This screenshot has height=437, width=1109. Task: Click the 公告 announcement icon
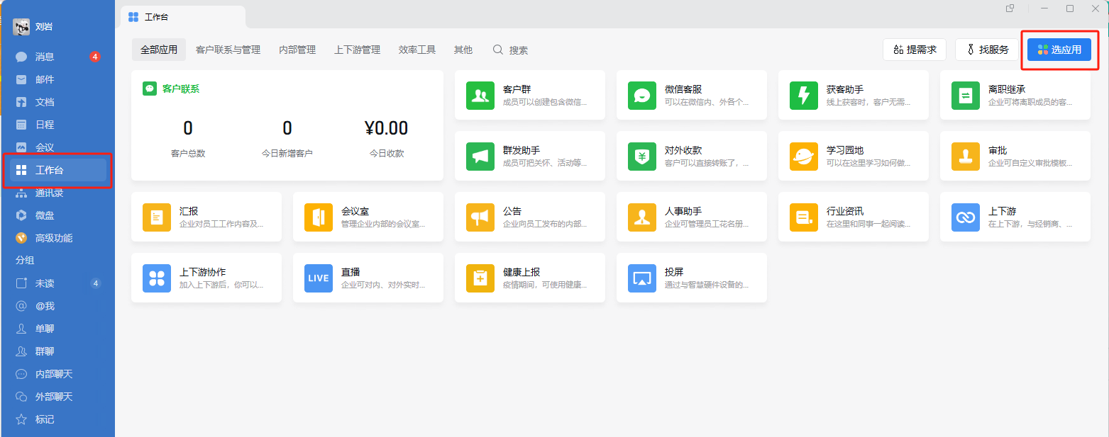tap(480, 217)
